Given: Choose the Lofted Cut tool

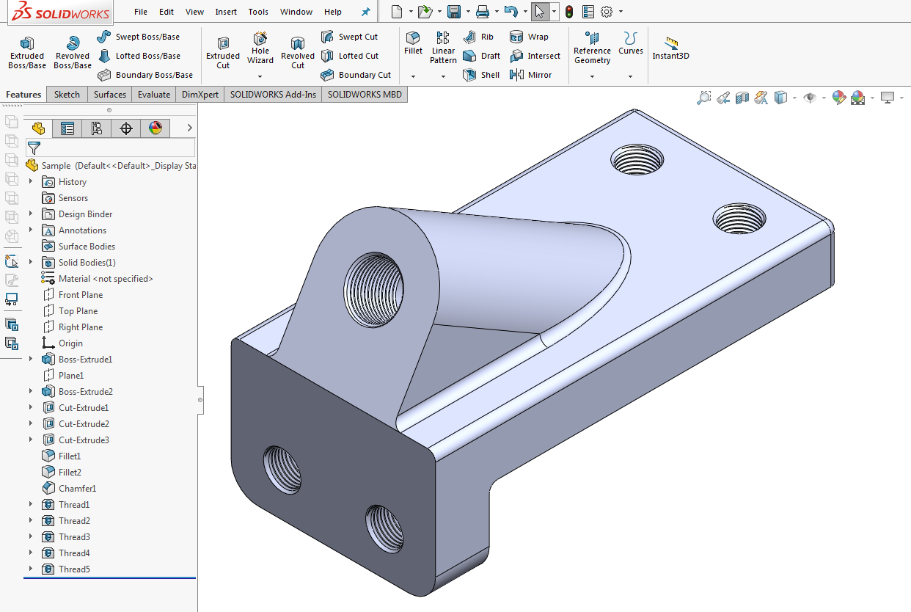Looking at the screenshot, I should [x=349, y=56].
